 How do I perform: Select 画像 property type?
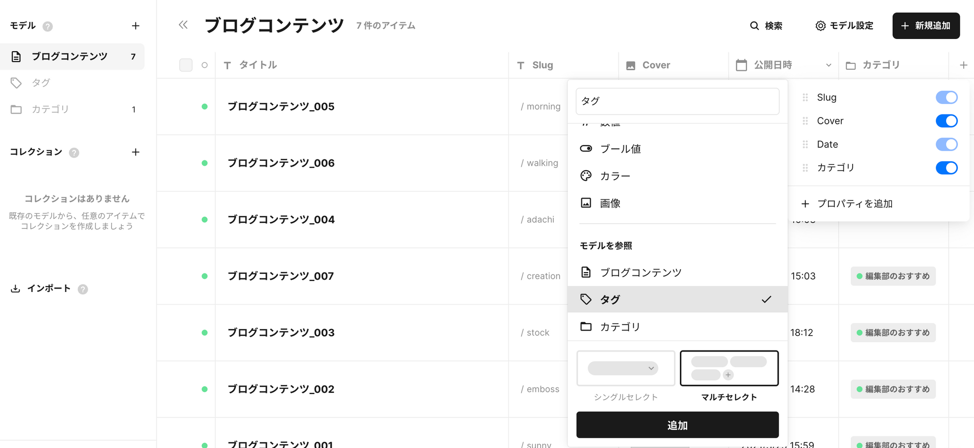[677, 203]
